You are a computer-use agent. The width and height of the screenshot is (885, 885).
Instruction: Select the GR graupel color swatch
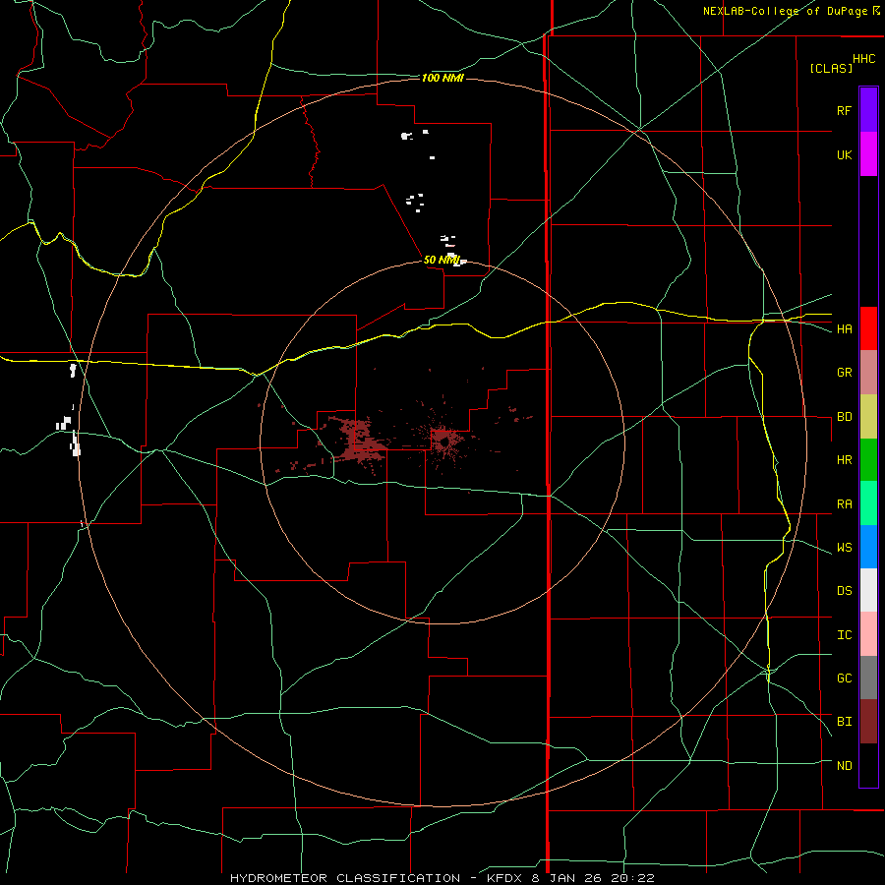868,373
